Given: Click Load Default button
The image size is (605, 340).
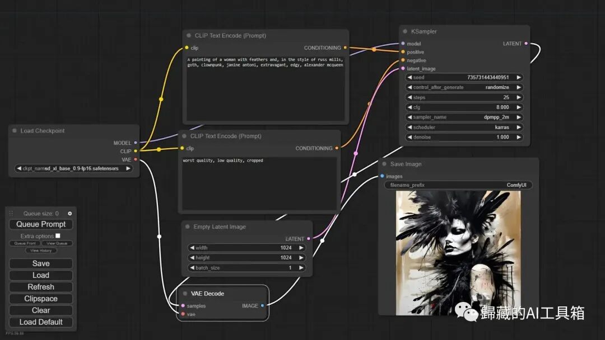Looking at the screenshot, I should [41, 322].
